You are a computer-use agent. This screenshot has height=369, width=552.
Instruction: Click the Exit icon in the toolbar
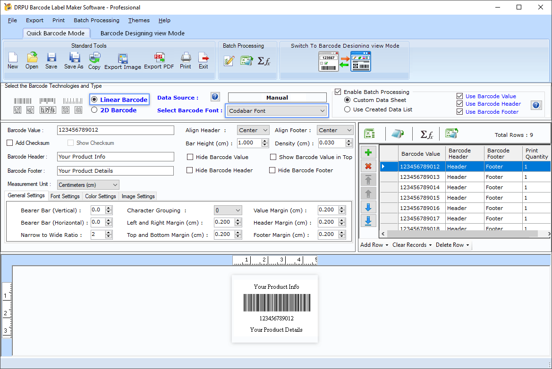click(204, 60)
